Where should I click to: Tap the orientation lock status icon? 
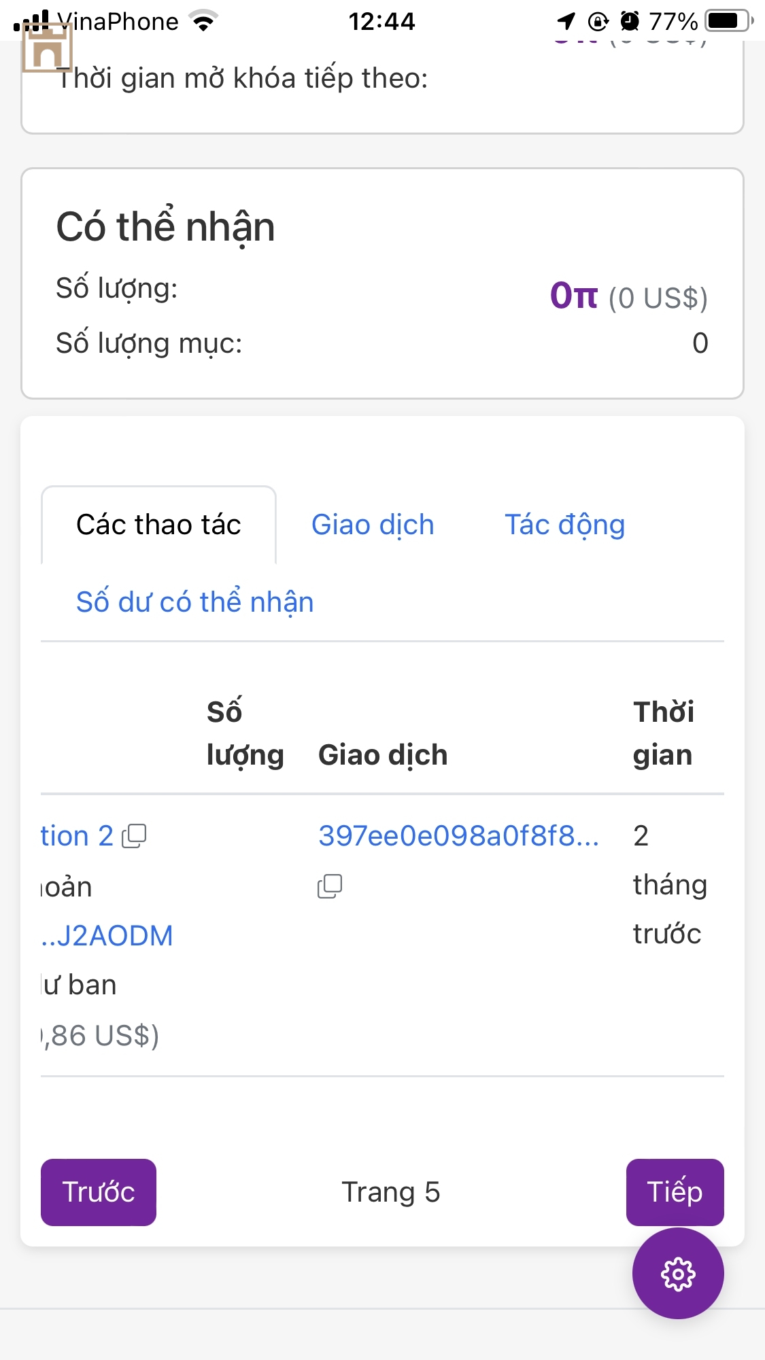(x=598, y=22)
